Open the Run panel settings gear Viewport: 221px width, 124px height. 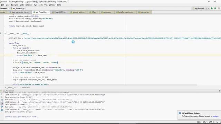pos(220,91)
